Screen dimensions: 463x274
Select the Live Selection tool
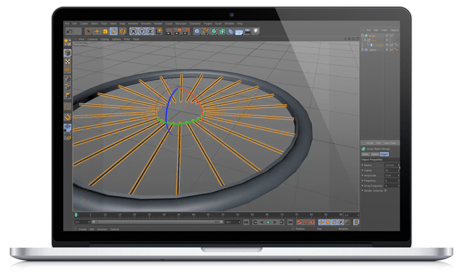(88, 31)
